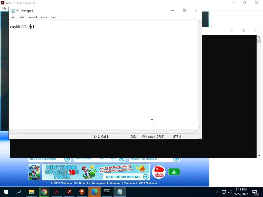This screenshot has height=197, width=263.
Task: Place the cursor in the taskkill text line
Action: coord(22,27)
